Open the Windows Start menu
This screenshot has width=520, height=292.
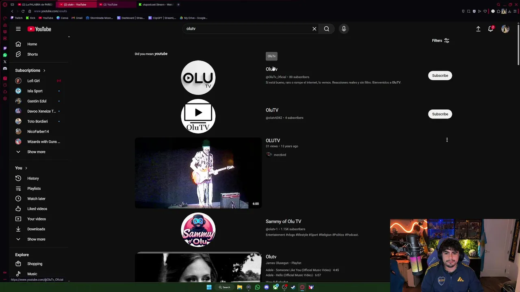coord(209,287)
